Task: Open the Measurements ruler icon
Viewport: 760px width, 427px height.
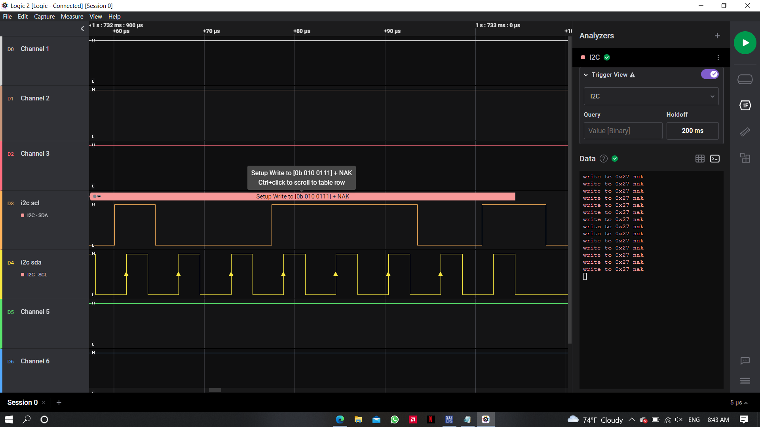Action: point(745,132)
